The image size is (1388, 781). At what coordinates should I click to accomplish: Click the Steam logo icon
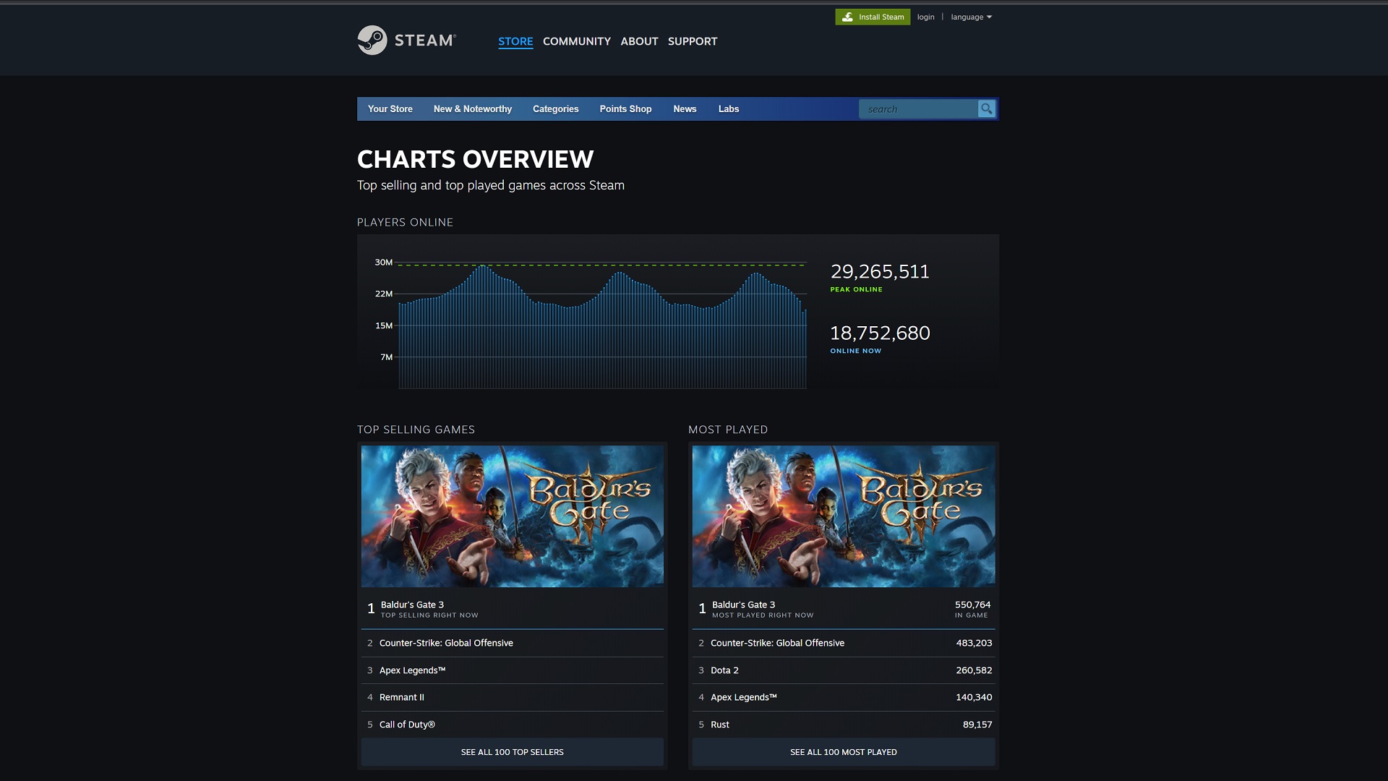(x=372, y=40)
